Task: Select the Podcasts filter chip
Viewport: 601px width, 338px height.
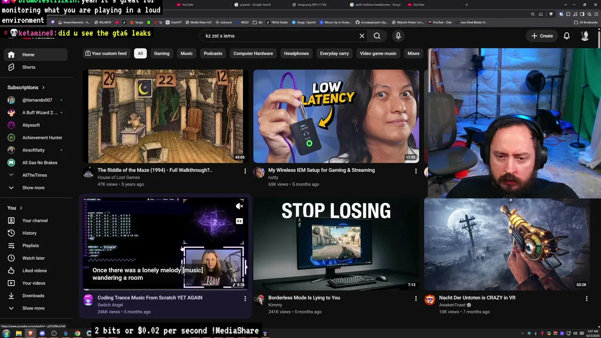Action: pyautogui.click(x=213, y=54)
